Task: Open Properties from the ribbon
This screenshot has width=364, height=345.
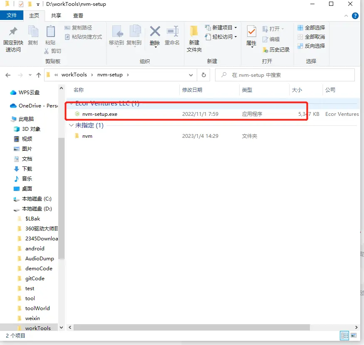Action: 251,32
